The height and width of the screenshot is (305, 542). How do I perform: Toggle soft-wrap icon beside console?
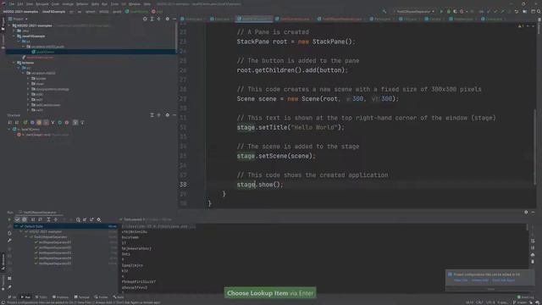533,241
